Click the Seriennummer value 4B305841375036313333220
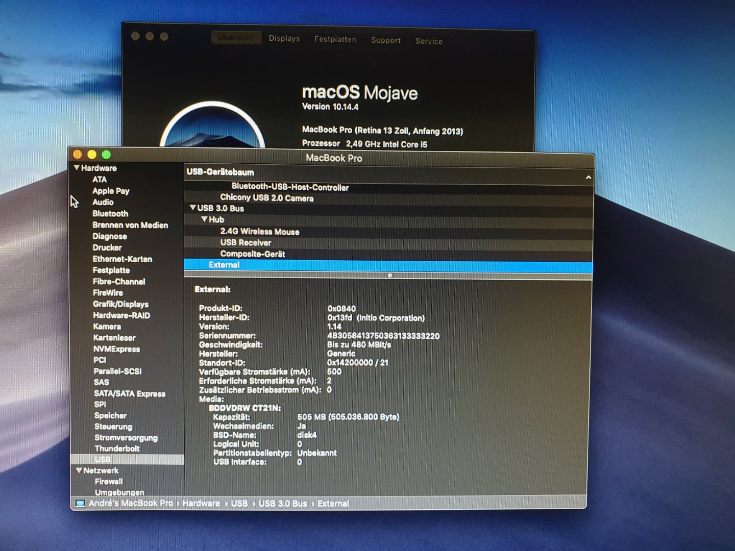 tap(383, 336)
